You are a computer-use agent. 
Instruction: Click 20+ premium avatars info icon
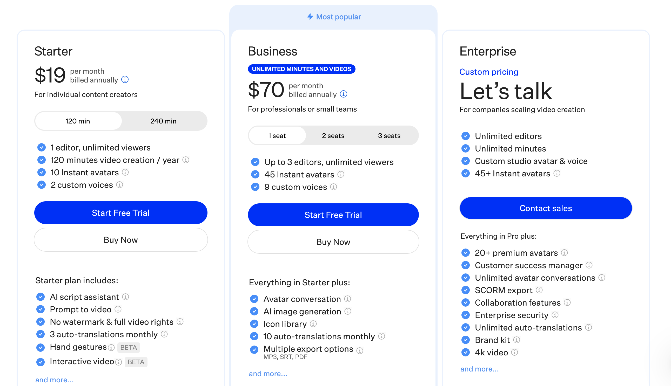(x=564, y=253)
